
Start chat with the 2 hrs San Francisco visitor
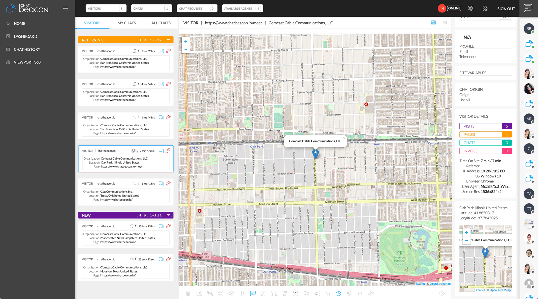(x=161, y=51)
